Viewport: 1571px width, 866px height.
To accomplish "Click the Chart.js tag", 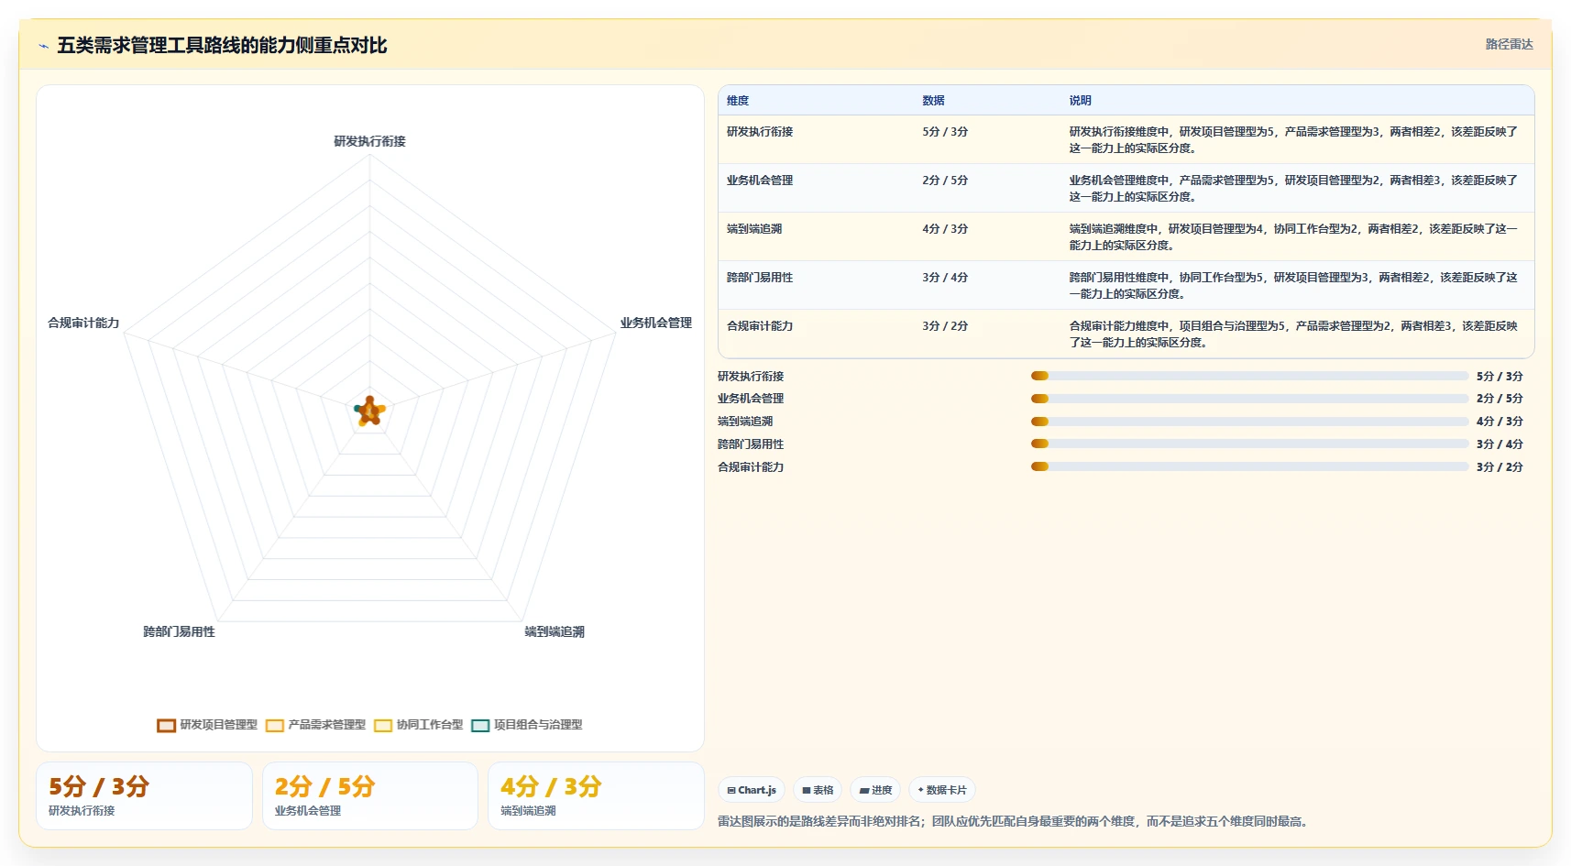I will tap(752, 790).
